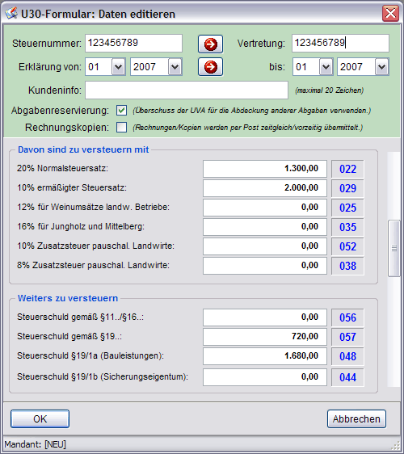Confirm the form with OK button
This screenshot has height=454, width=404.
pyautogui.click(x=40, y=418)
